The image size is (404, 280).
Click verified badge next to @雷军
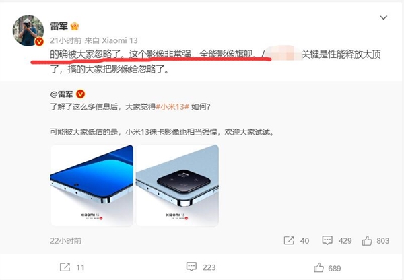80,94
